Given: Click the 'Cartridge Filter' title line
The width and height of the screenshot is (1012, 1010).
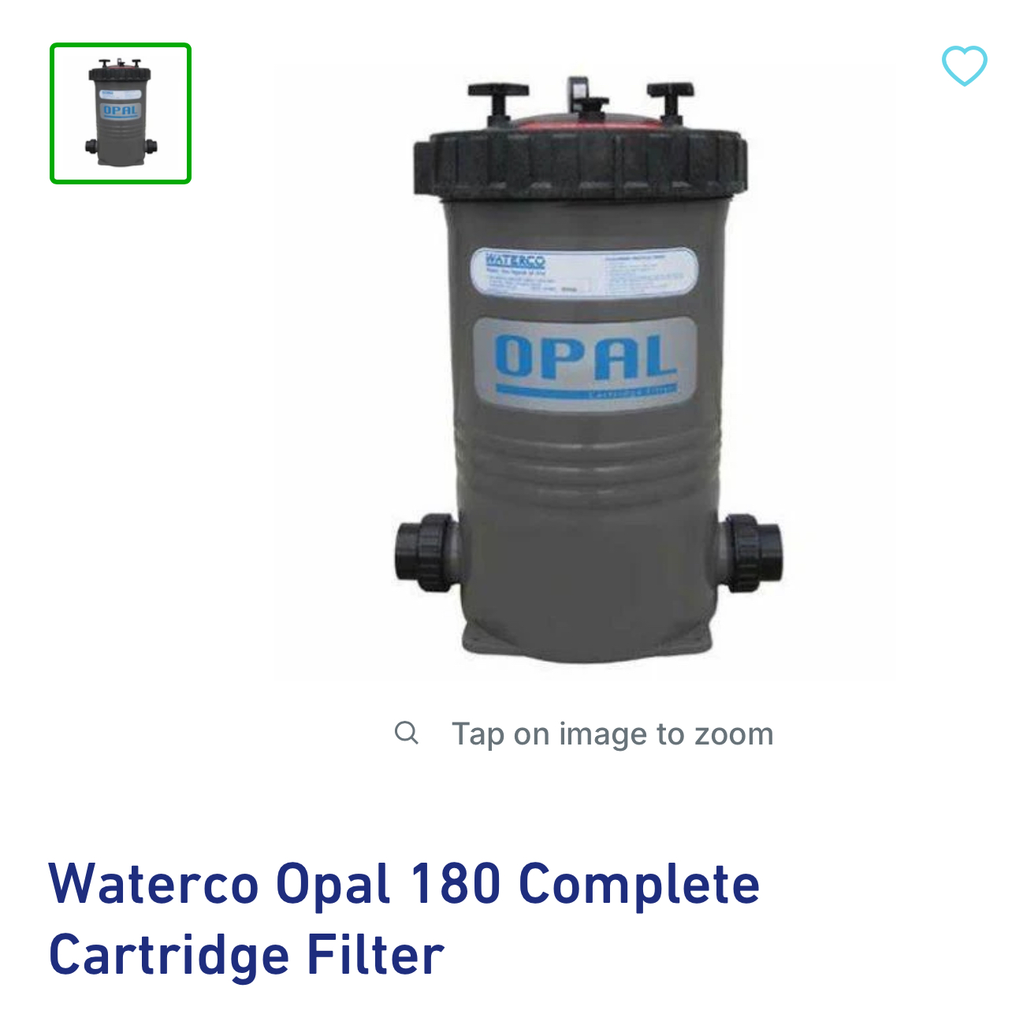Looking at the screenshot, I should [x=247, y=955].
